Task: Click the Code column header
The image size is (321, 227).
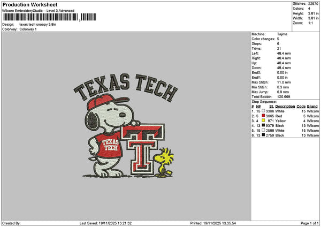Action: click(x=301, y=107)
